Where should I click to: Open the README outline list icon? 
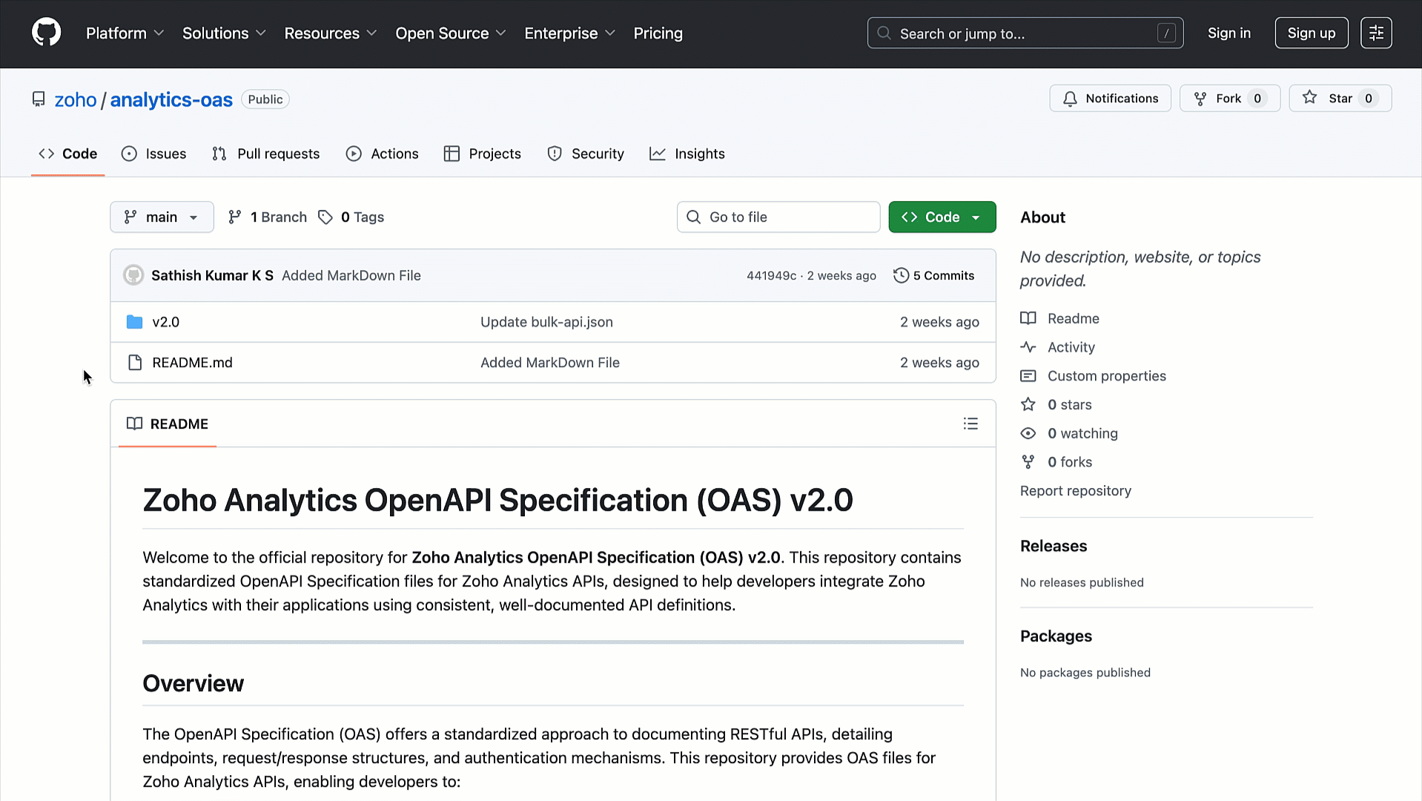(x=970, y=423)
